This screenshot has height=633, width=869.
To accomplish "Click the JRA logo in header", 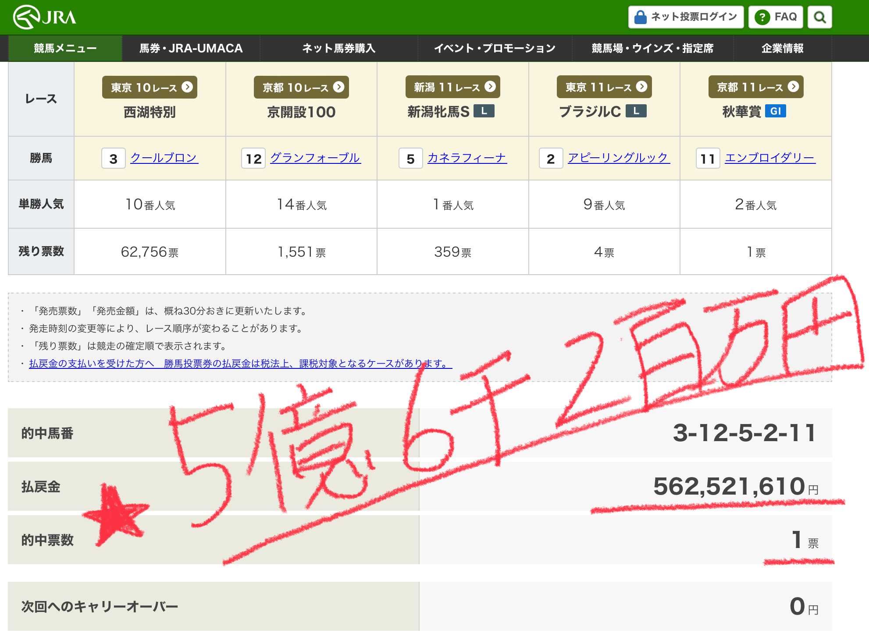I will [x=44, y=17].
